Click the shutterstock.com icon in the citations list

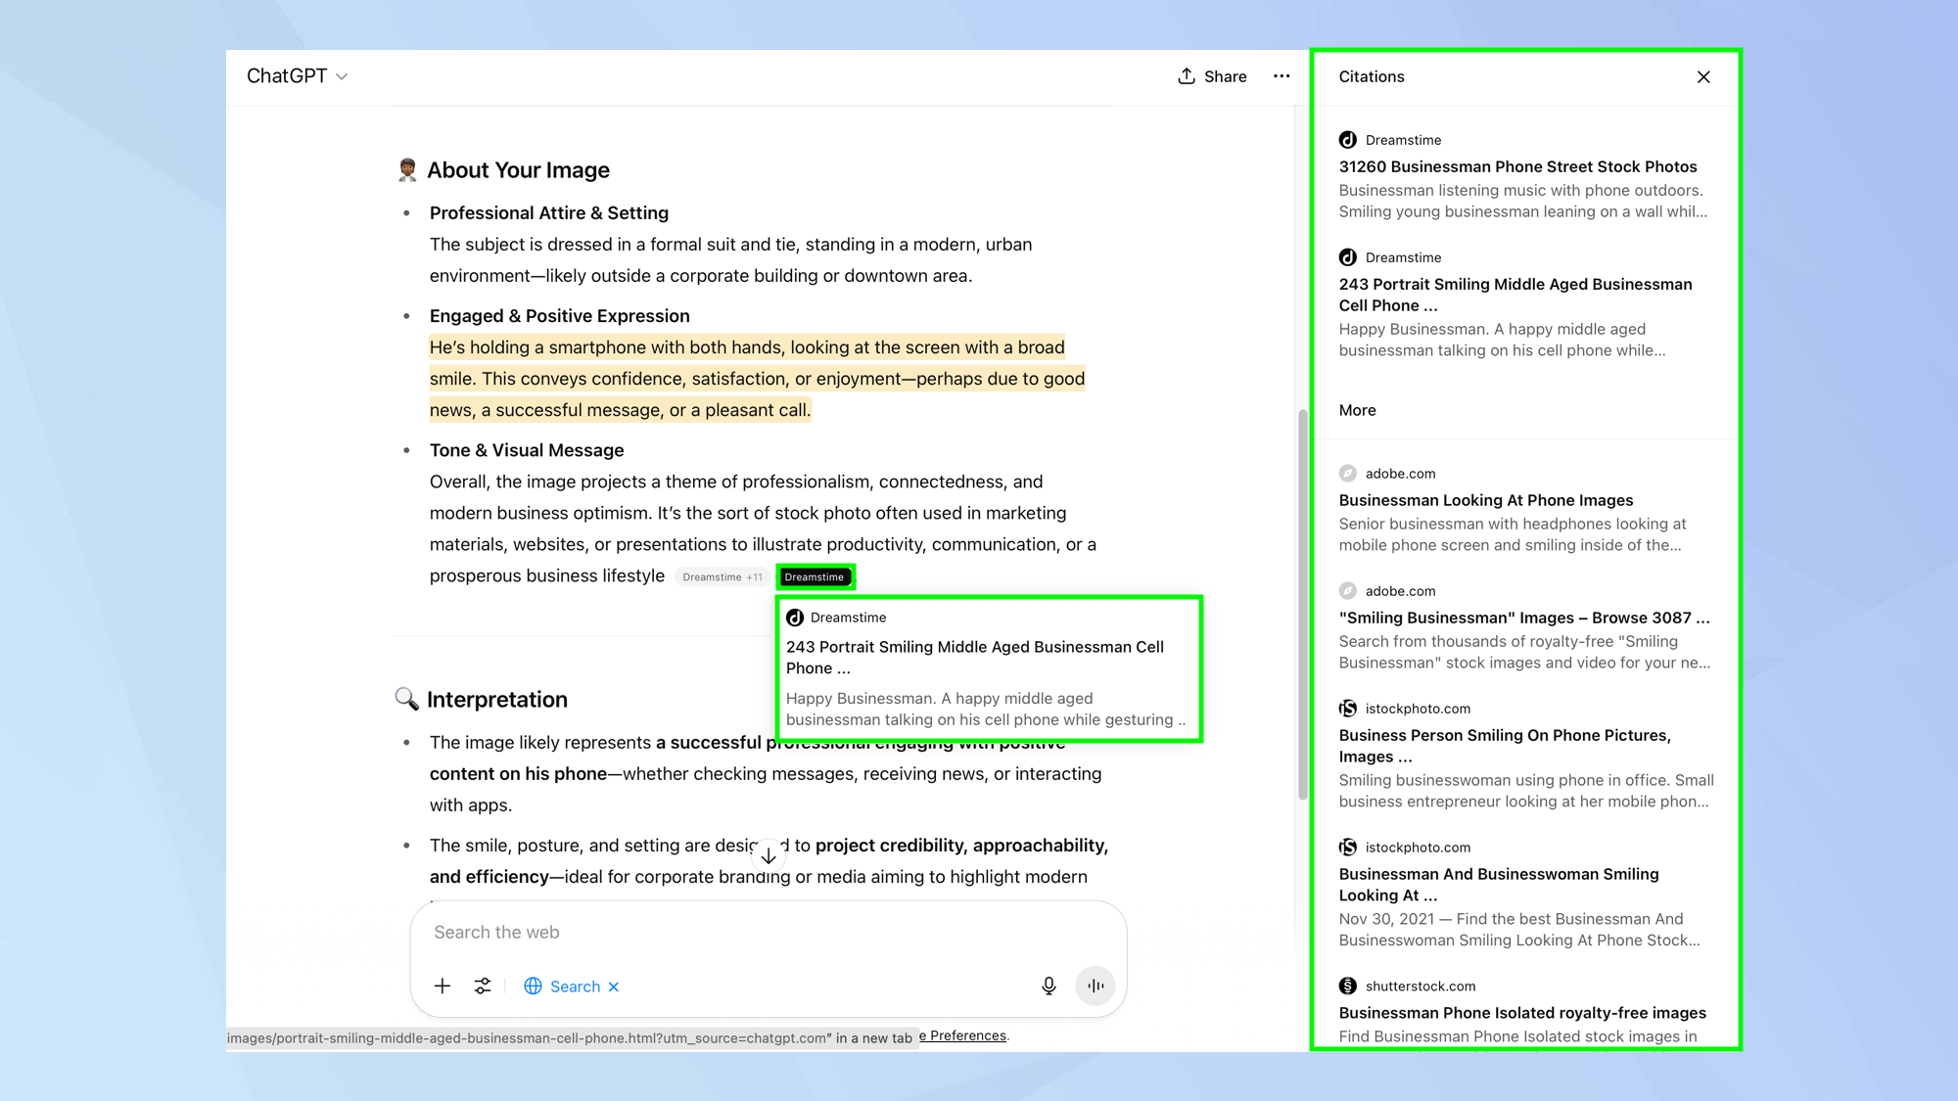point(1348,986)
